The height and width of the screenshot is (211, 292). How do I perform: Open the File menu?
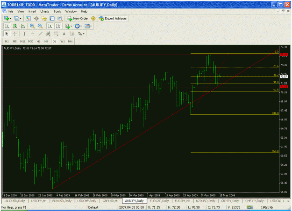click(x=11, y=11)
